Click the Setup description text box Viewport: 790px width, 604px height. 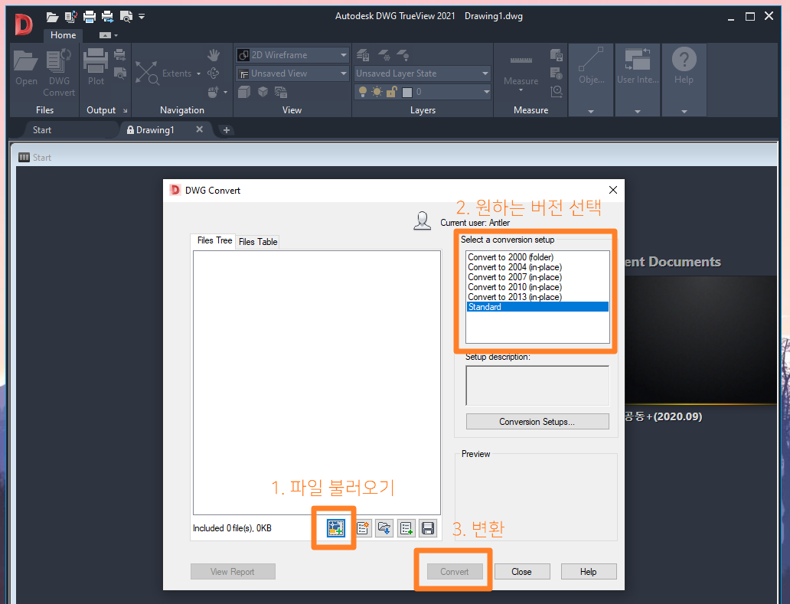[x=537, y=385]
